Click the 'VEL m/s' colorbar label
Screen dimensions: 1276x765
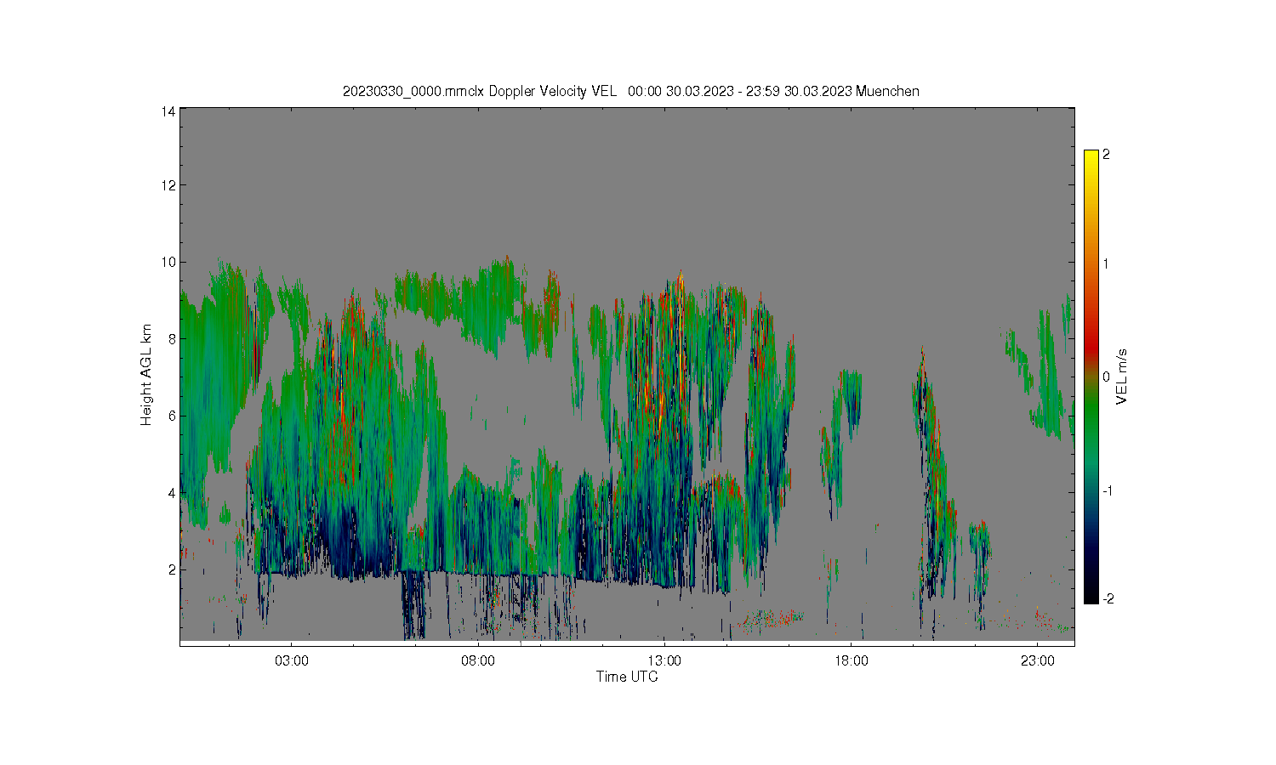pos(1122,376)
